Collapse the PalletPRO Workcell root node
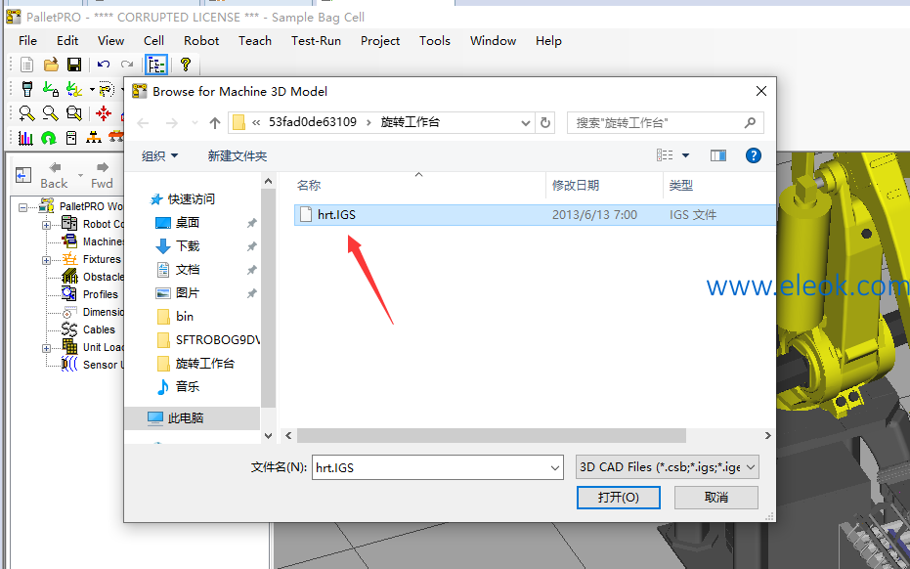910x569 pixels. pyautogui.click(x=22, y=207)
